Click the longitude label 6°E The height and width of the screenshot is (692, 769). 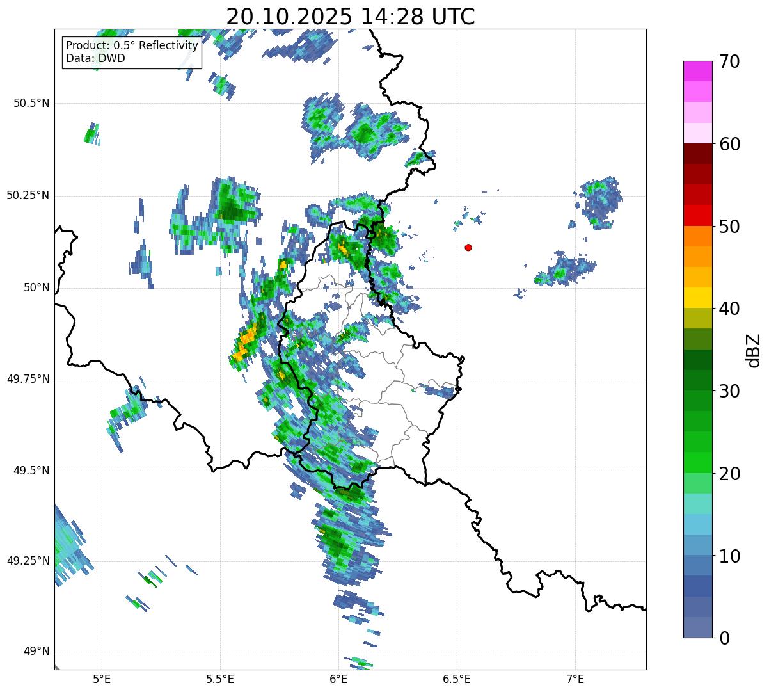(x=338, y=679)
